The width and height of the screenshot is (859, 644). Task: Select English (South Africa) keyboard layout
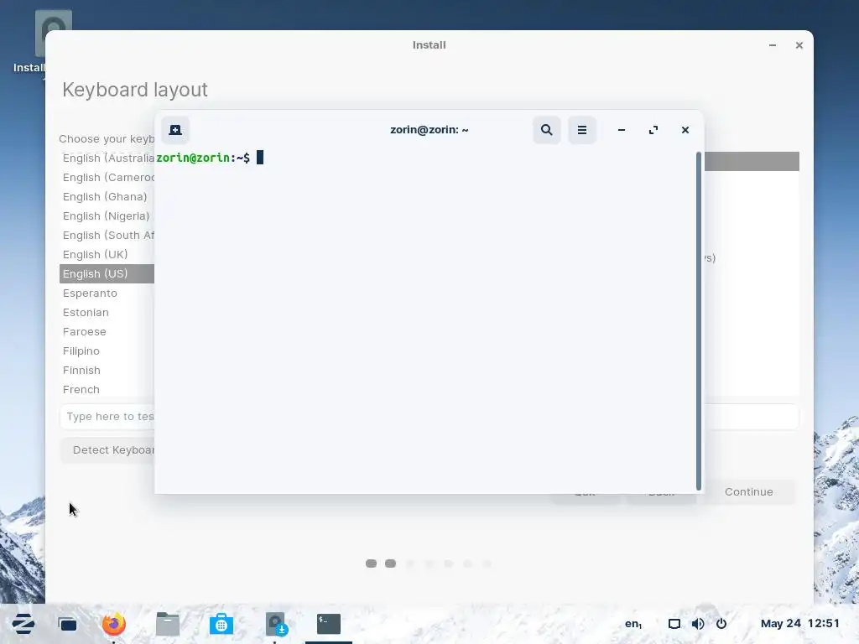click(107, 235)
